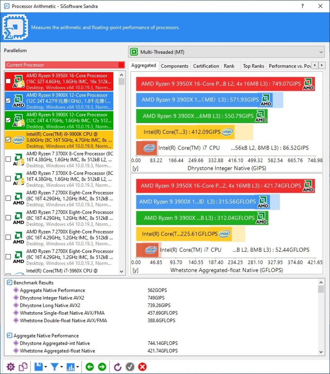The height and width of the screenshot is (374, 330).
Task: Click the diamond icon beside Dhrystone Integer Native AVX2
Action: [x=16, y=298]
